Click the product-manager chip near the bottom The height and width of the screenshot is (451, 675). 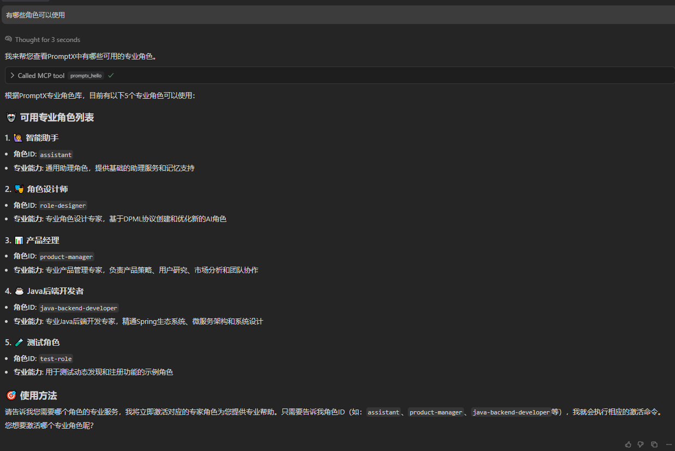[436, 412]
